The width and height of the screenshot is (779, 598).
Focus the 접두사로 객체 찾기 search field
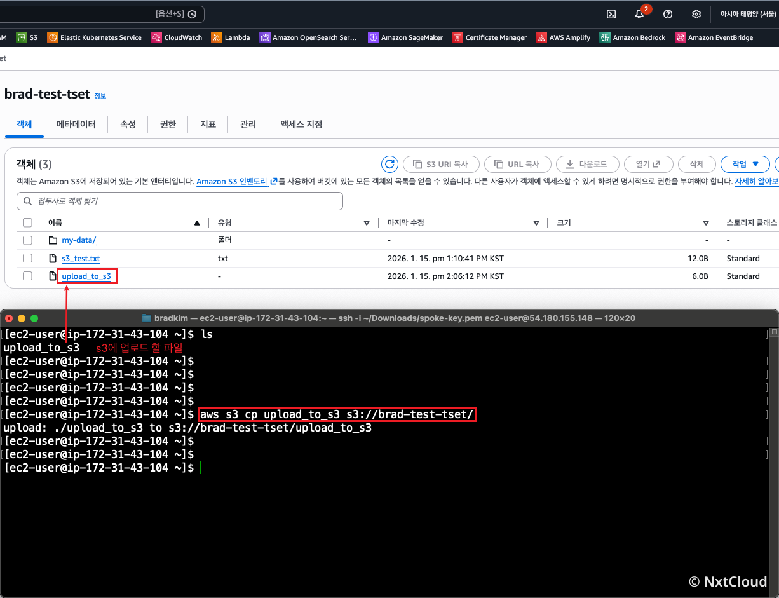pos(180,201)
